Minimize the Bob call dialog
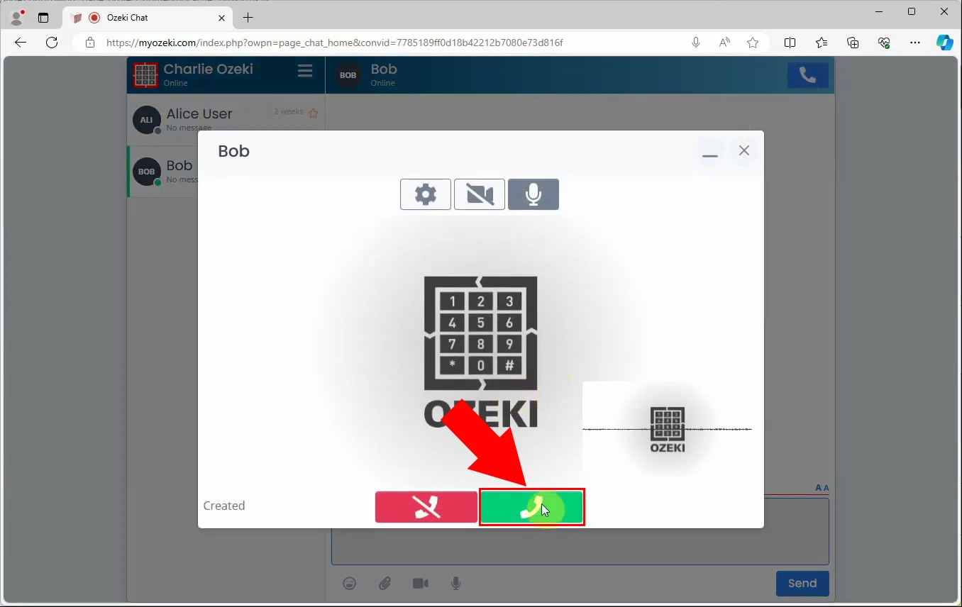The width and height of the screenshot is (962, 607). tap(710, 152)
